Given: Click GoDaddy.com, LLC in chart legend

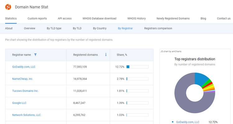Looking at the screenshot, I should pyautogui.click(x=188, y=122).
